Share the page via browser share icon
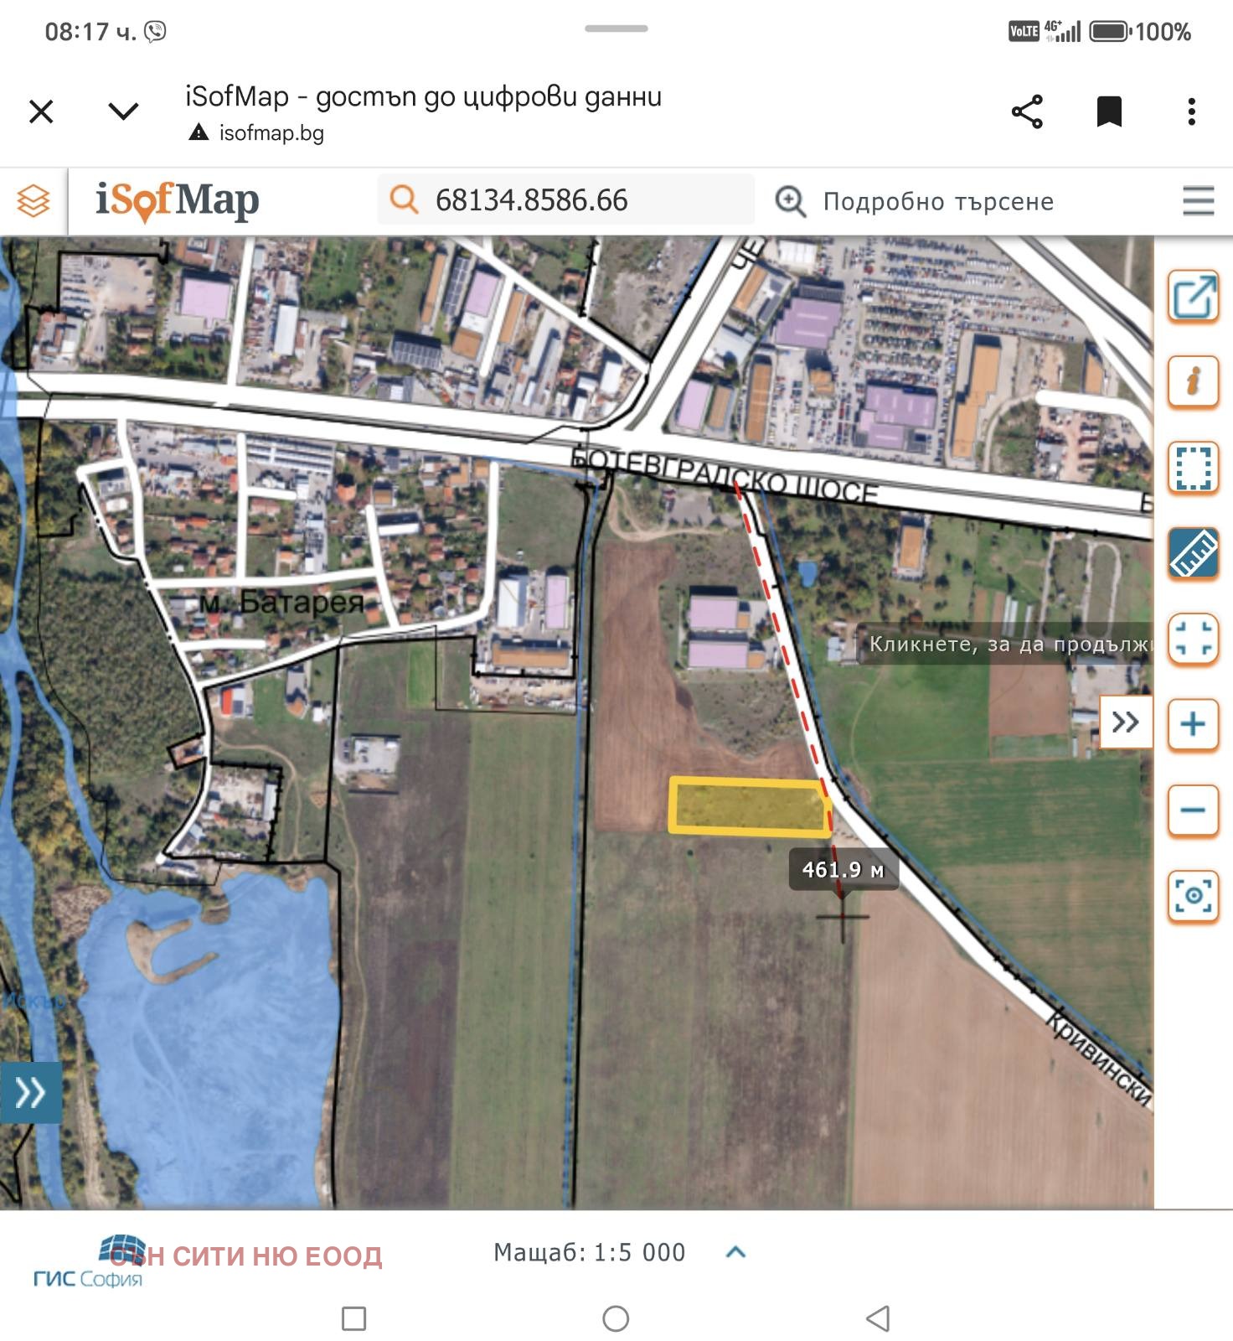The image size is (1233, 1341). click(x=1027, y=111)
